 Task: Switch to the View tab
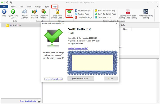pos(29,7)
